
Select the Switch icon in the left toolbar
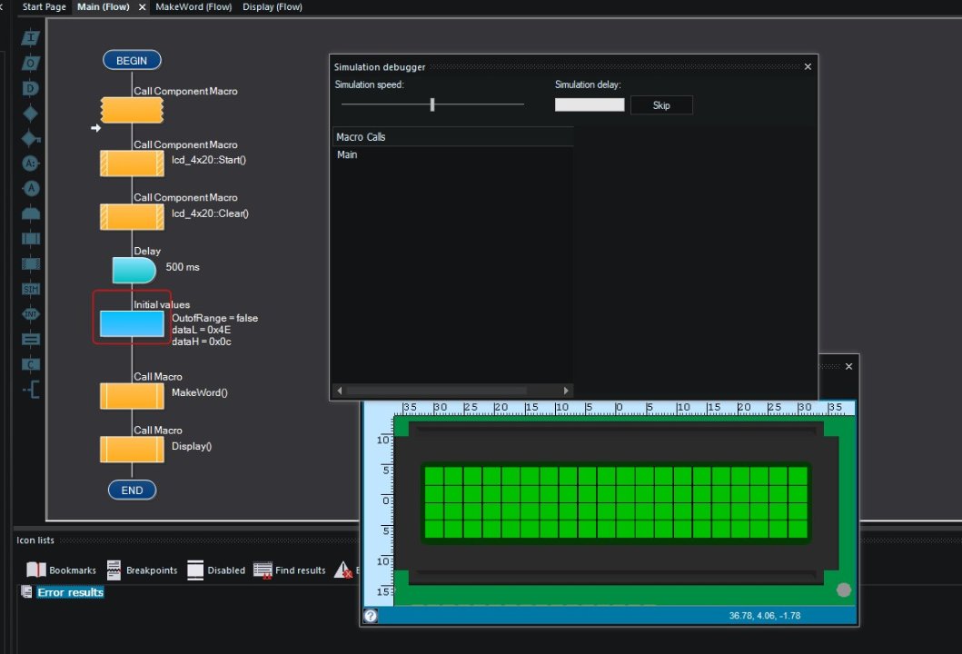click(x=31, y=139)
